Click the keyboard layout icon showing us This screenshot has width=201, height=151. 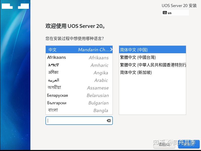[165, 13]
